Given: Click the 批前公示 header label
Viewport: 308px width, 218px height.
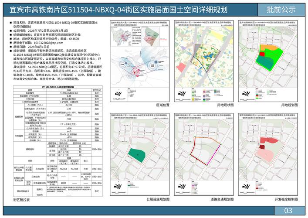Looking at the screenshot, I should (x=281, y=10).
